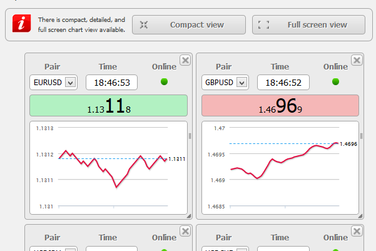The image size is (376, 251).
Task: Click the EURUSD panel corner resize grip
Action: 189,216
